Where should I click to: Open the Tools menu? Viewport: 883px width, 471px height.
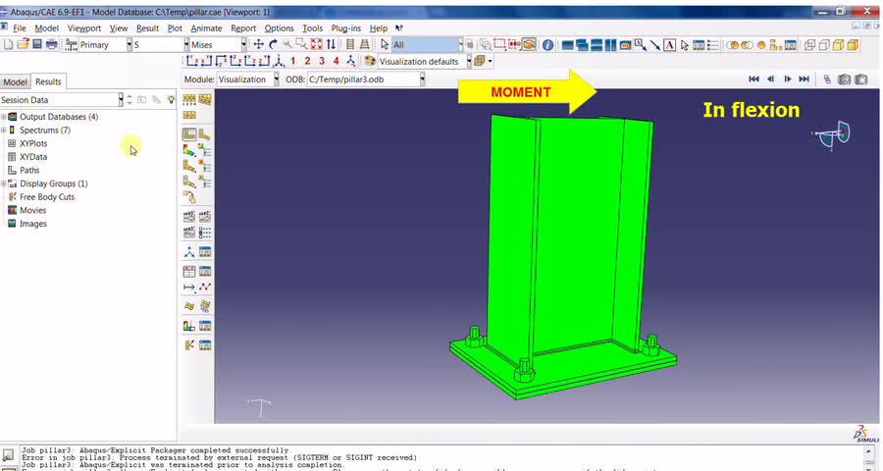[x=313, y=28]
